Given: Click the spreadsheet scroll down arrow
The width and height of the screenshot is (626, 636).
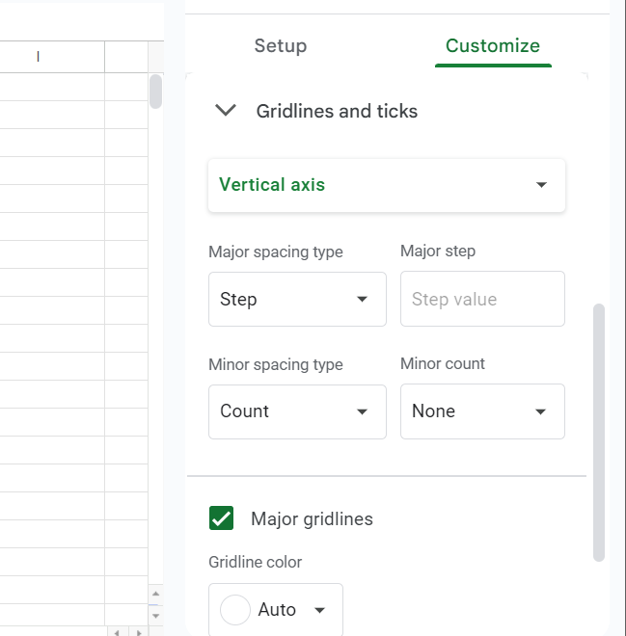Looking at the screenshot, I should coord(155,614).
